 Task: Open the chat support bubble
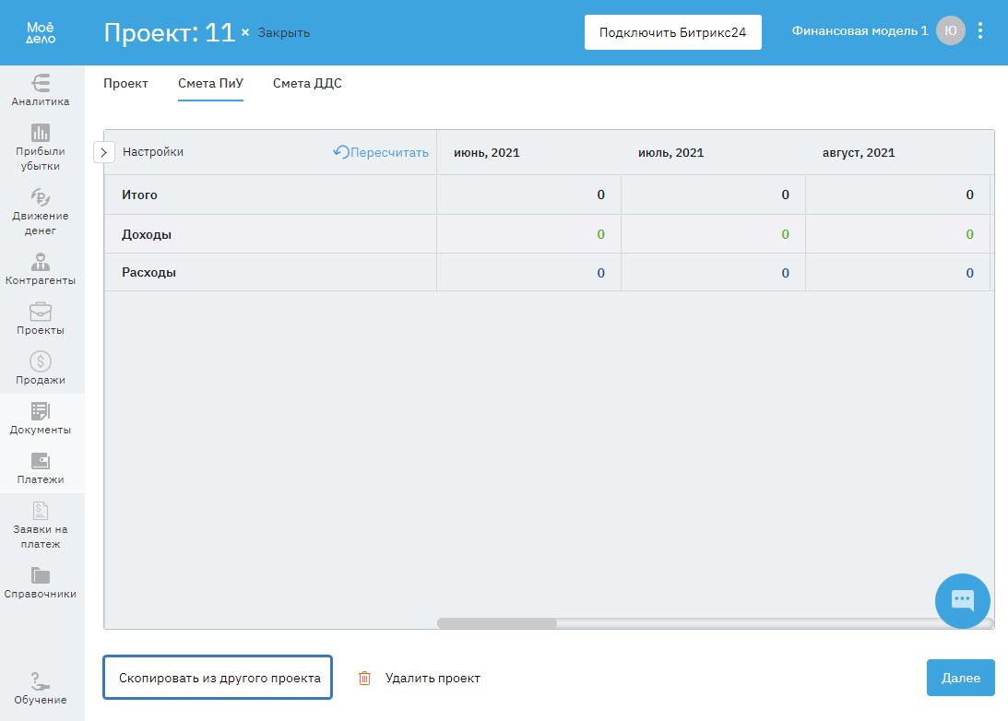pyautogui.click(x=962, y=600)
